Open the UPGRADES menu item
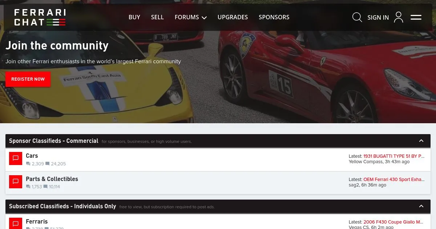Viewport: 436px width, 229px height. 233,17
